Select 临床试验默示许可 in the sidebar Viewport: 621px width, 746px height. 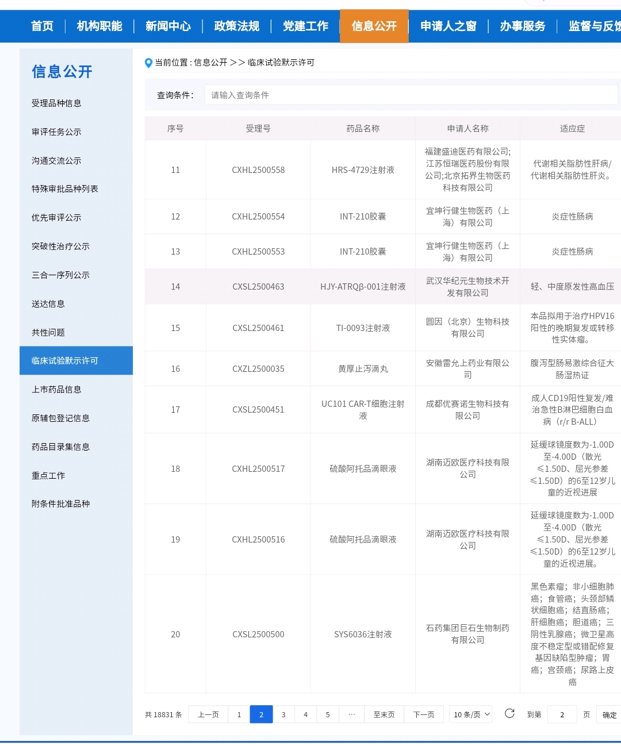(x=76, y=361)
